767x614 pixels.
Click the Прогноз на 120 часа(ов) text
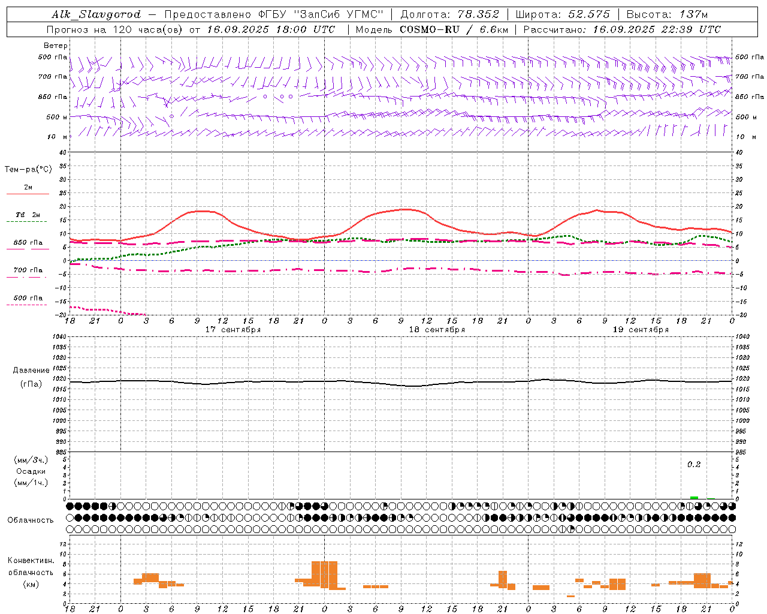(x=116, y=29)
